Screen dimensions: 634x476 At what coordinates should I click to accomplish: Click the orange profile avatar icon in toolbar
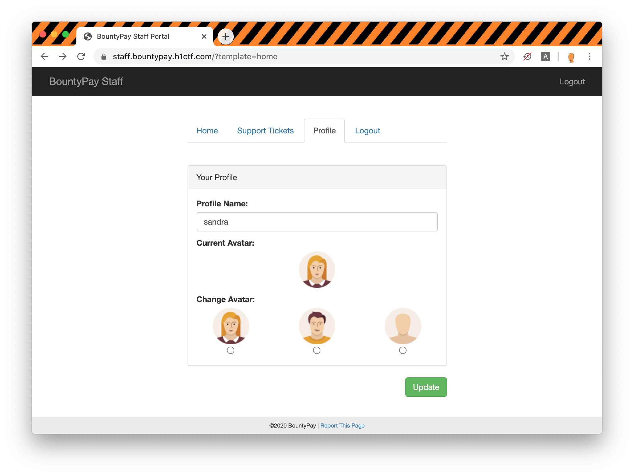pos(571,57)
